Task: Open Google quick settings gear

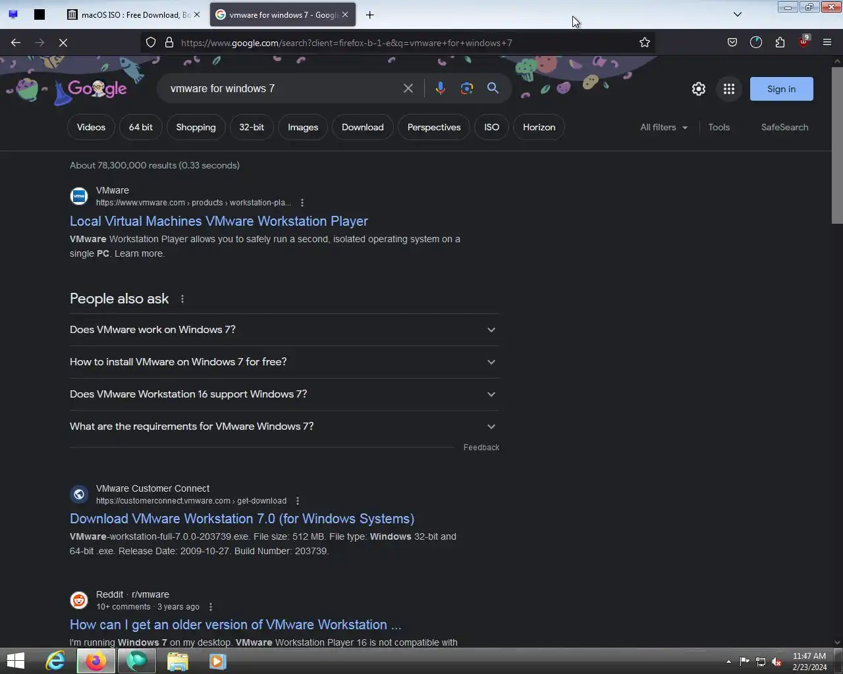Action: point(699,89)
